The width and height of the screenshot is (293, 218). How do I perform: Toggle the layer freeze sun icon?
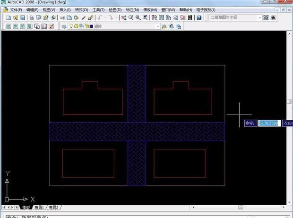[x=76, y=26]
